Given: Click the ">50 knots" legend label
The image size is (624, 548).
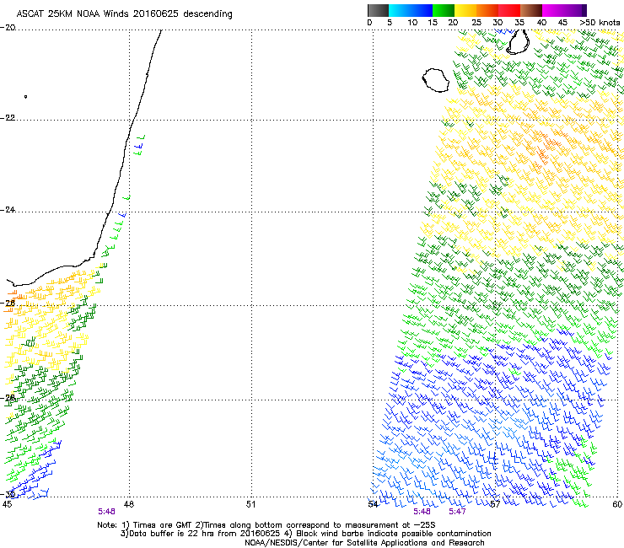Looking at the screenshot, I should pyautogui.click(x=600, y=23).
